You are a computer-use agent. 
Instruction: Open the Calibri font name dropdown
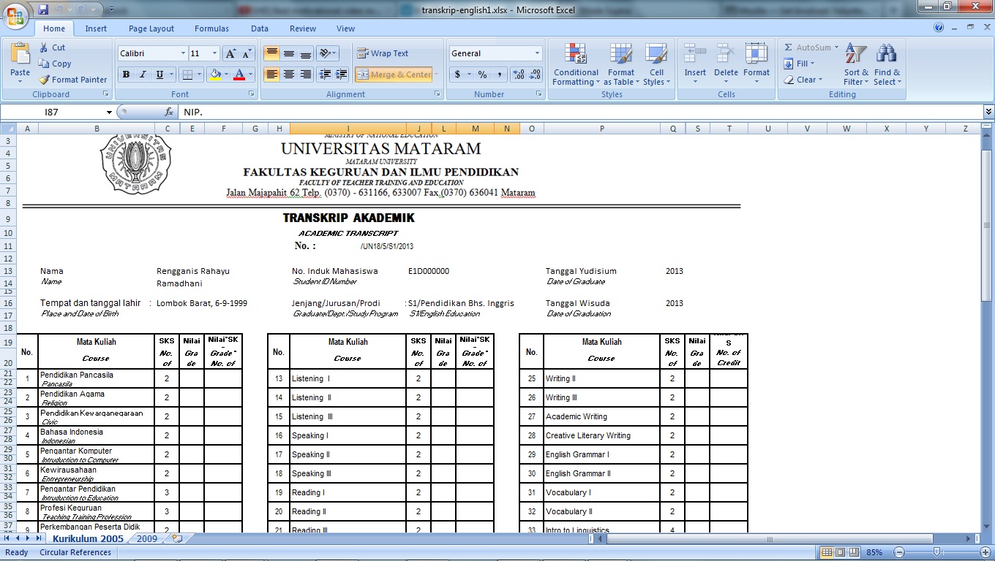click(x=183, y=53)
